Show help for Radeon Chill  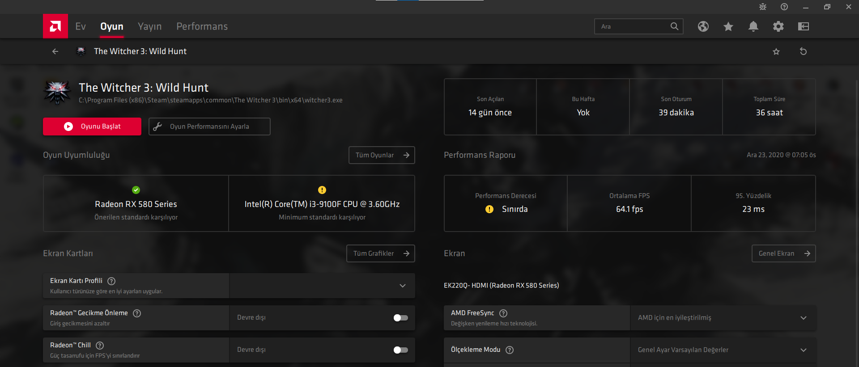(100, 346)
